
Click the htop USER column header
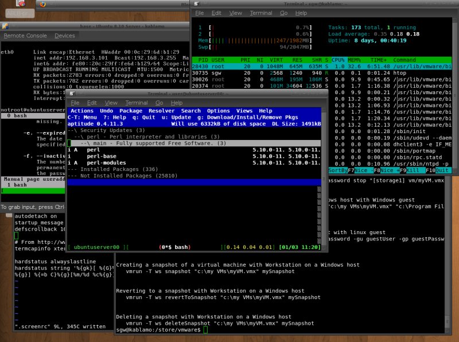(x=218, y=60)
